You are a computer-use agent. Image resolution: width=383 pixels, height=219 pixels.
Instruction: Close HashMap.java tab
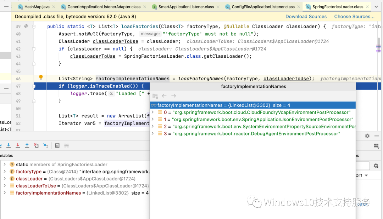(54, 7)
